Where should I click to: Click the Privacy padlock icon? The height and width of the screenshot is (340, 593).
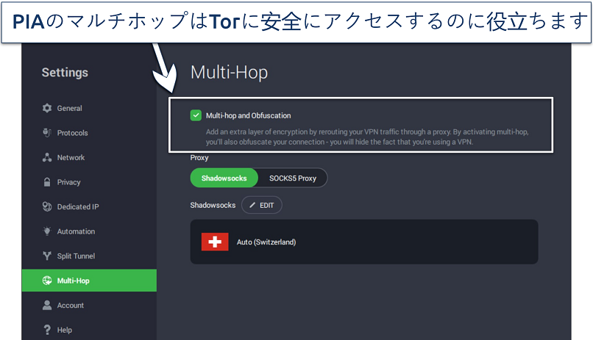[x=47, y=182]
